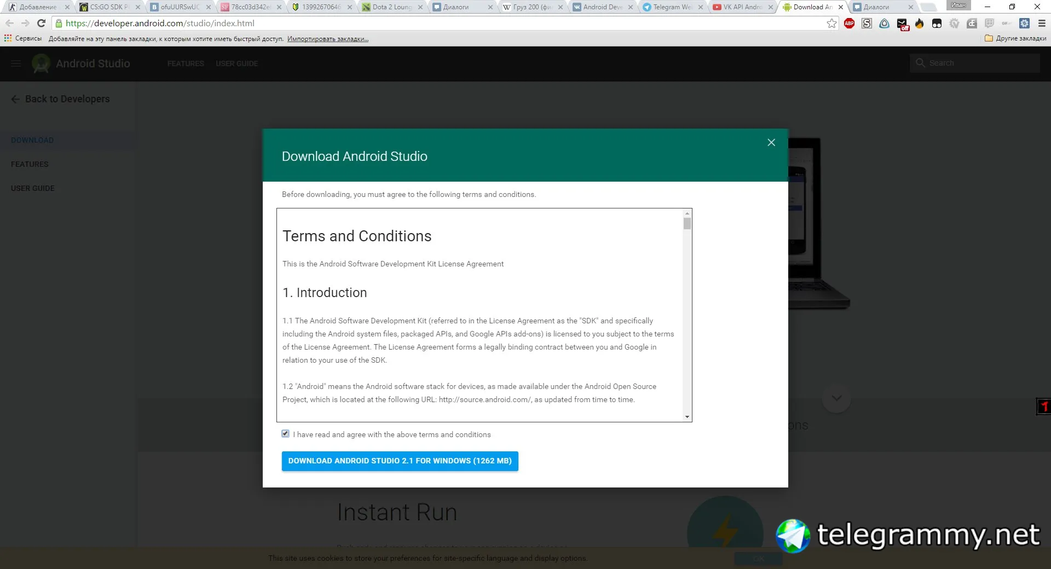Open the new tab button
Screen dimensions: 1051x569
pos(928,7)
